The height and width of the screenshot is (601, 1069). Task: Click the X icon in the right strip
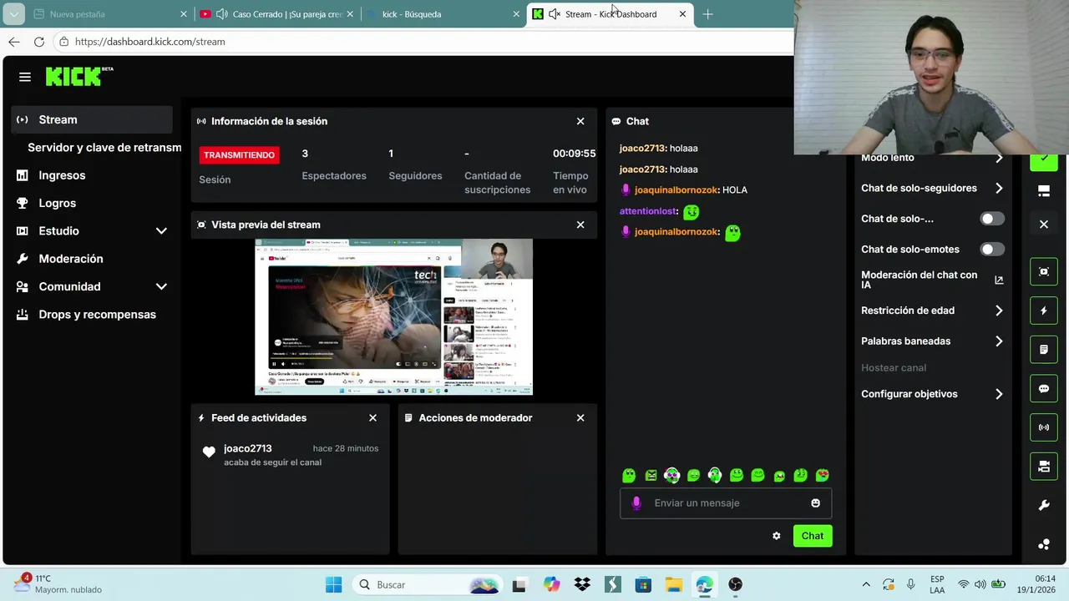click(x=1044, y=224)
